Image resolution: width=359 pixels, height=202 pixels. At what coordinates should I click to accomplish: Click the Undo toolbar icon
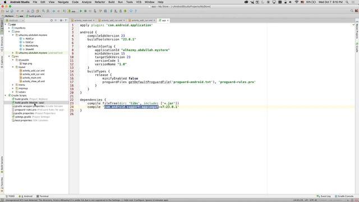pyautogui.click(x=17, y=11)
